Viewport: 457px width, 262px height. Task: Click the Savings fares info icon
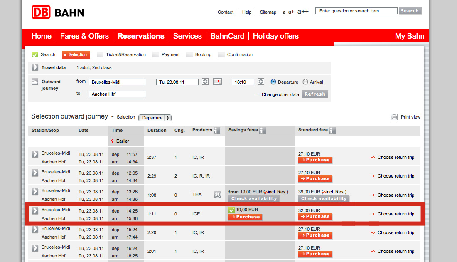pos(263,131)
